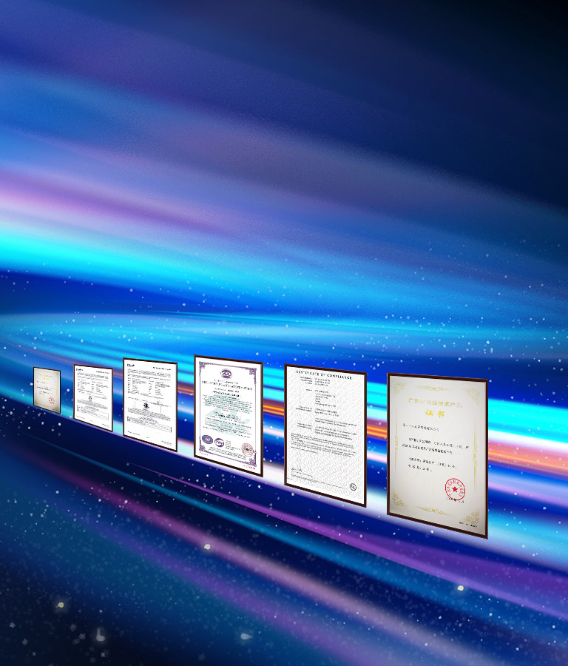Click the emblem heading the purple-bordered certificate
The width and height of the screenshot is (568, 666).
[x=226, y=375]
